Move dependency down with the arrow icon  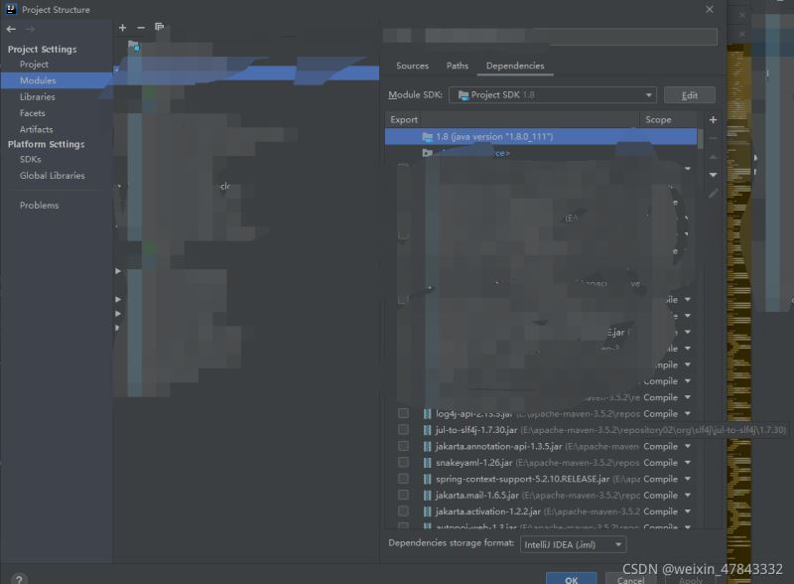[713, 175]
